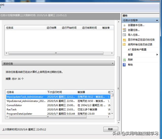Viewport: 162px width, 139px height.
Task: Click the 创建基本任务 clock icon
Action: 124,25
